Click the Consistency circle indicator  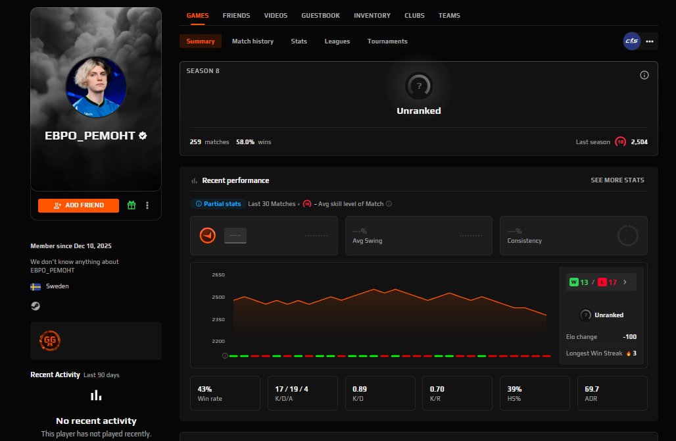(628, 236)
